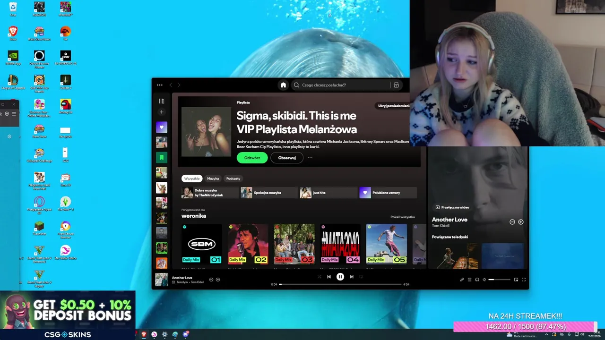Open 'Another Love' title in right panel
Viewport: 605px width, 340px height.
click(449, 220)
